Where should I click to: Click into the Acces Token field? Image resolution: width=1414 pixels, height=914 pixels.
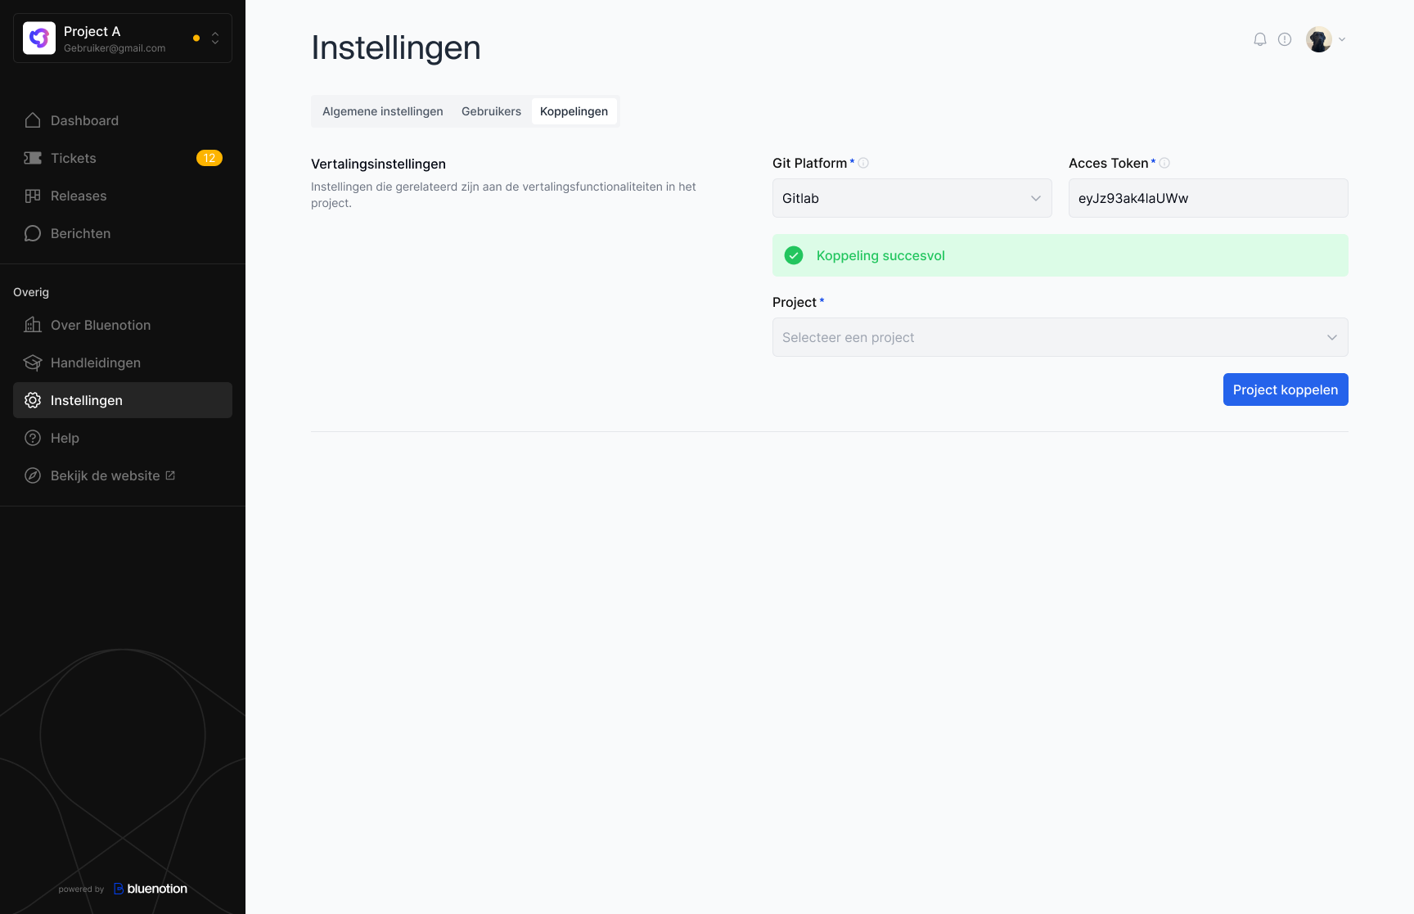coord(1208,198)
